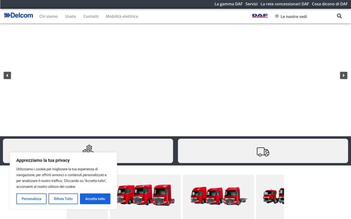The image size is (351, 219).
Task: Open Chi siamo menu item
Action: pos(48,17)
